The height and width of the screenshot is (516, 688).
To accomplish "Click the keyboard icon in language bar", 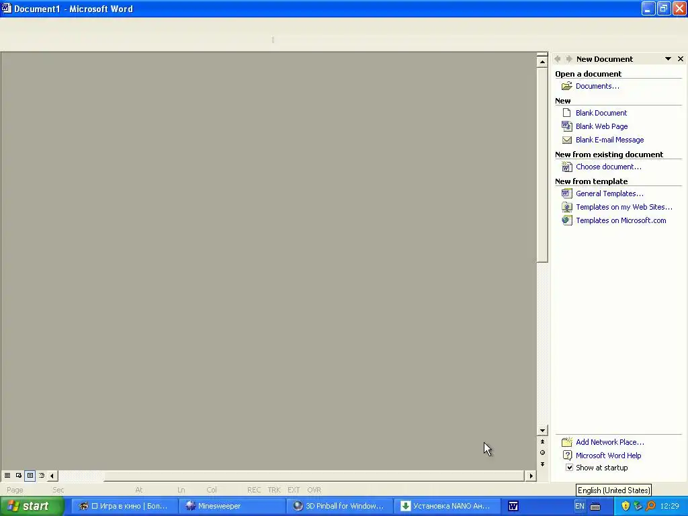I will 595,507.
